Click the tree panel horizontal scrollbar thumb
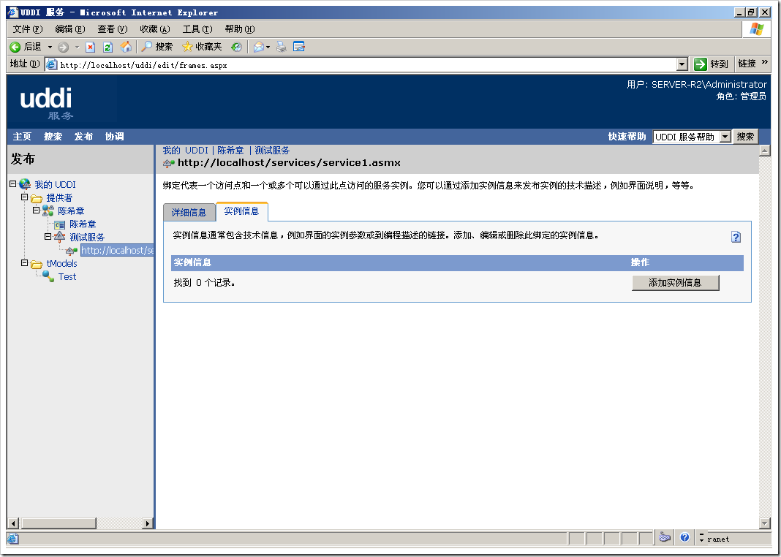 click(59, 523)
